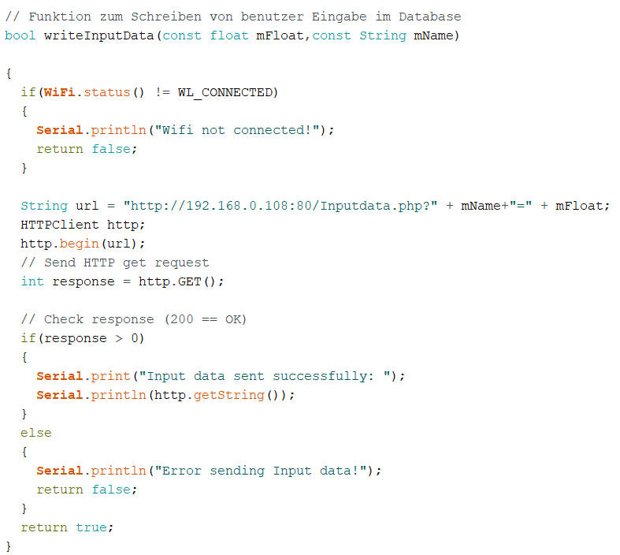Image resolution: width=620 pixels, height=555 pixels.
Task: Click the "Error sending Input data!" string
Action: [x=264, y=471]
